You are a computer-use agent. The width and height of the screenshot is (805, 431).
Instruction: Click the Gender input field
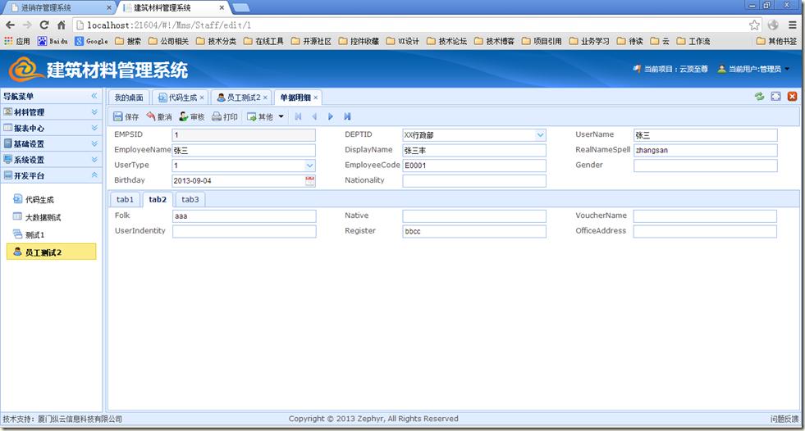tap(705, 166)
